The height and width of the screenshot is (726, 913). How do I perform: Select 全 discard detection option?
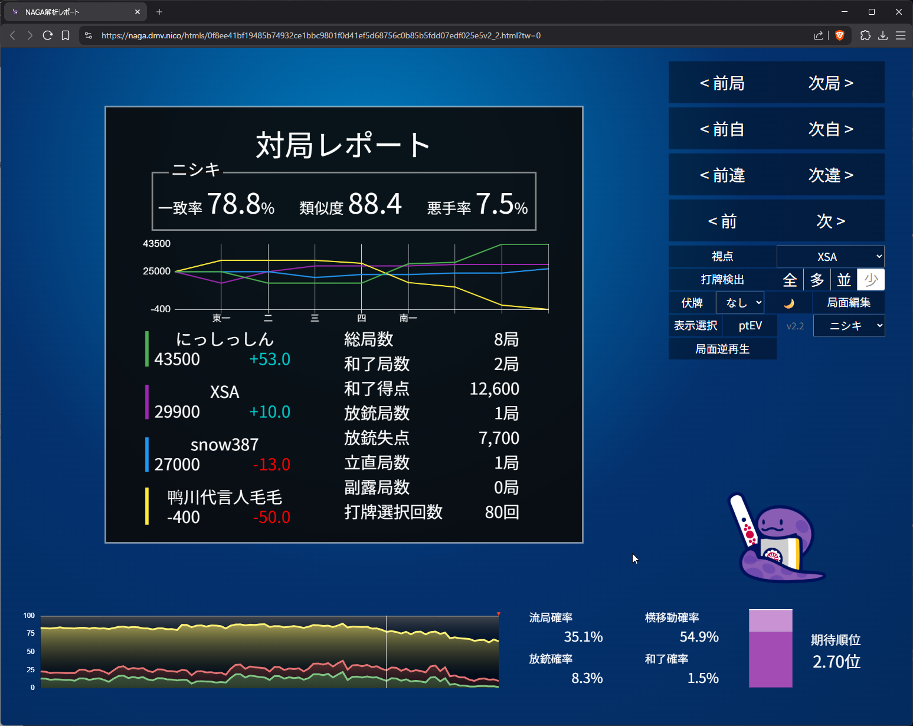tap(790, 280)
